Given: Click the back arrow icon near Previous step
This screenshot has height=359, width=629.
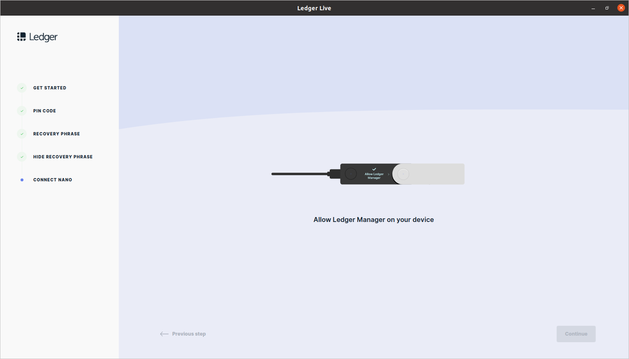Looking at the screenshot, I should [x=164, y=334].
